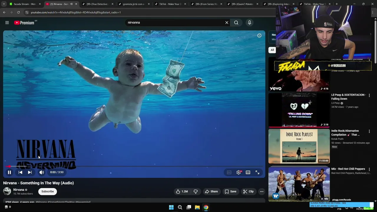Open the video info card icon

[259, 36]
